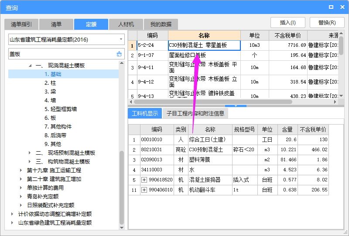The height and width of the screenshot is (236, 349).
Task: Open 子目工程内容和附注信息 tab
Action: pyautogui.click(x=195, y=113)
